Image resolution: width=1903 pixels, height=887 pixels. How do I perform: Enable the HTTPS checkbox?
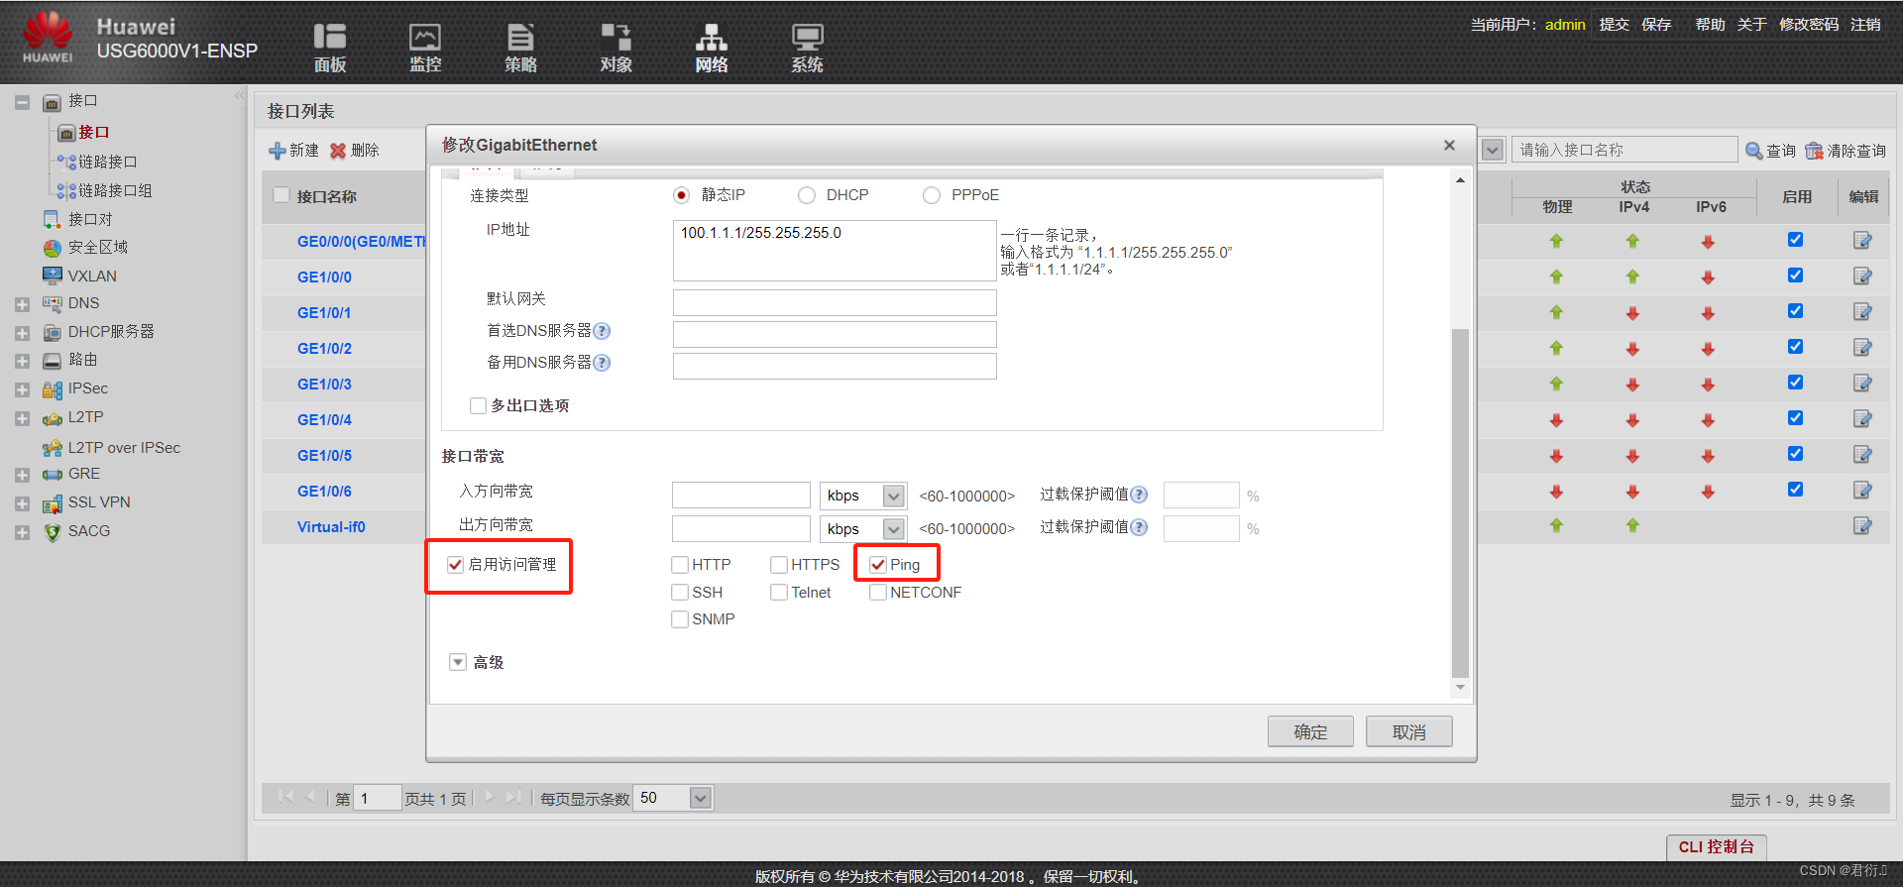[x=779, y=565]
